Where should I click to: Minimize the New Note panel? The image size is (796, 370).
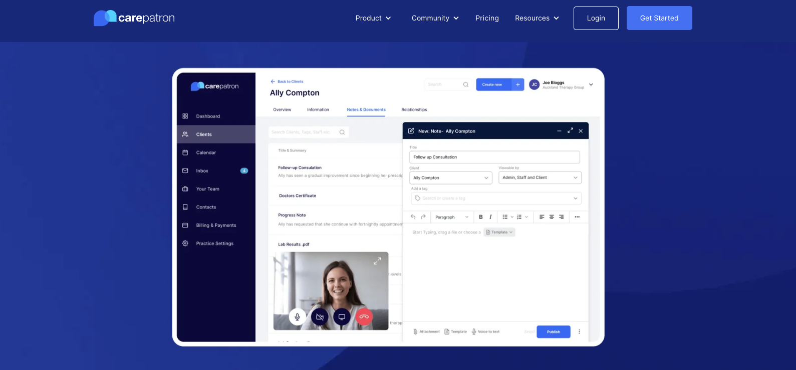click(x=559, y=131)
